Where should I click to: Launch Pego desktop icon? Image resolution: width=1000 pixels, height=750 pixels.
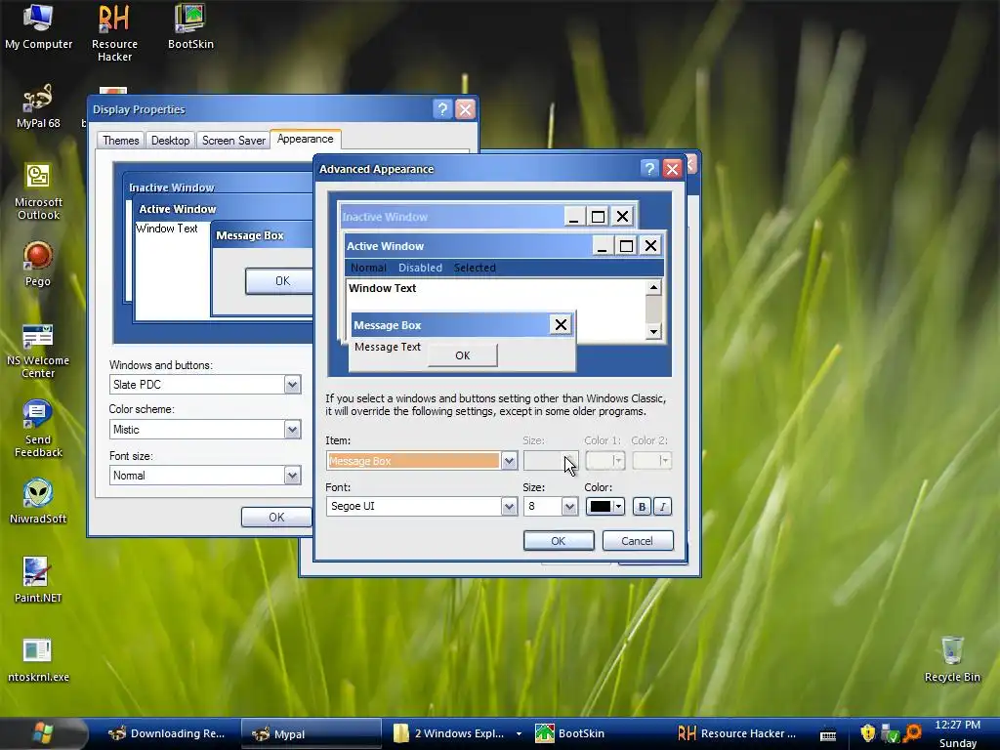pos(38,264)
